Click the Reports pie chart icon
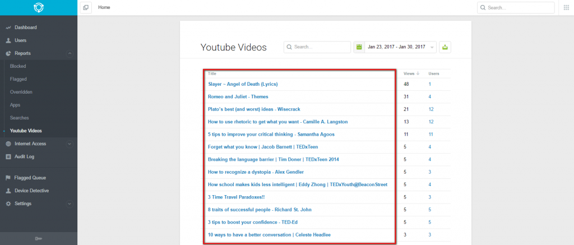The width and height of the screenshot is (574, 245). click(x=8, y=53)
